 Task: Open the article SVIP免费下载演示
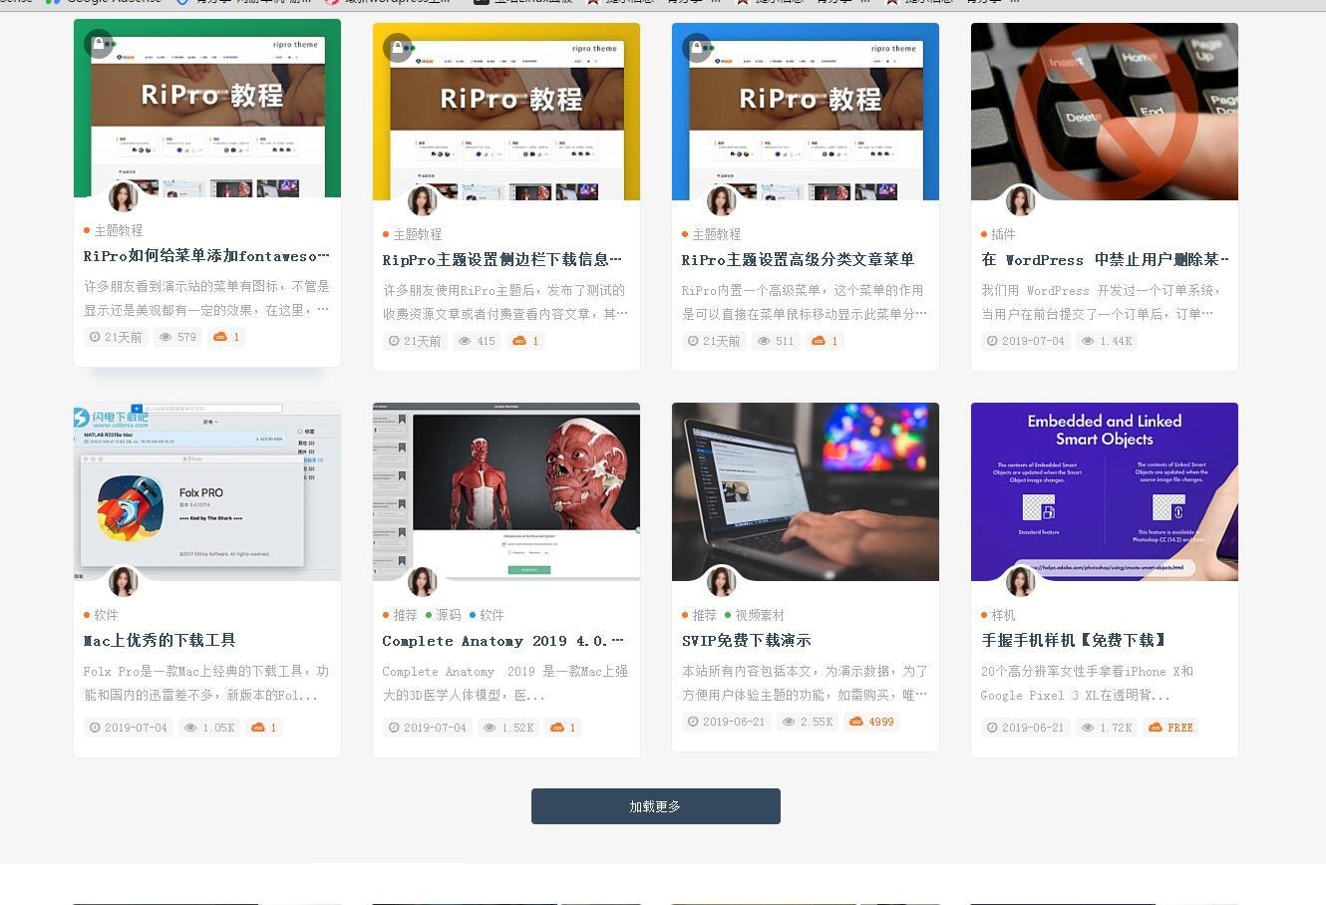747,641
